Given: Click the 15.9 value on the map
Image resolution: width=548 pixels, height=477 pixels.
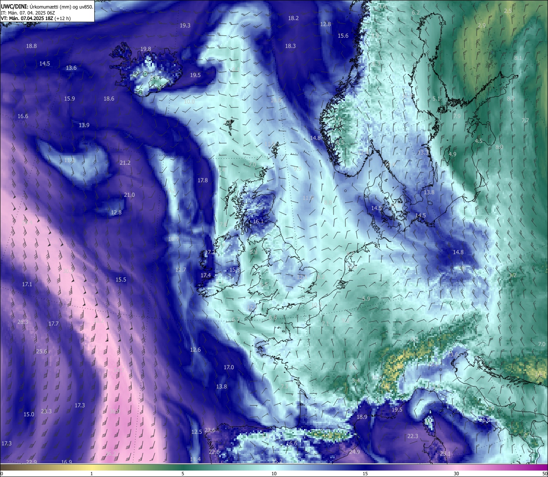Looking at the screenshot, I should 69,99.
